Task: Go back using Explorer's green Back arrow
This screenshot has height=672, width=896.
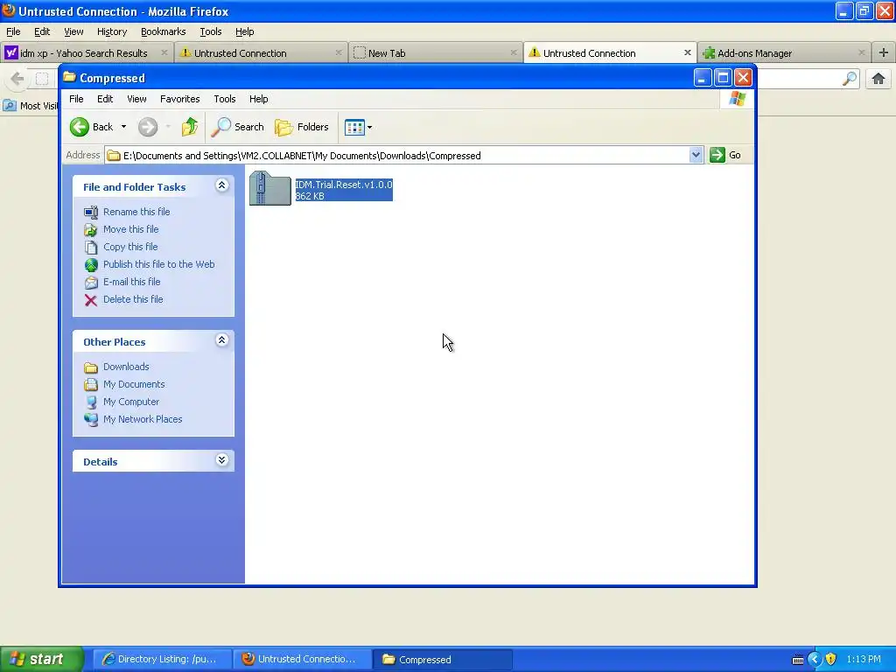Action: point(91,127)
